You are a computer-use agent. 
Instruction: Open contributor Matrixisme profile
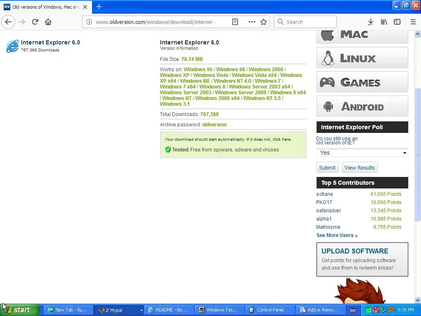[x=328, y=227]
